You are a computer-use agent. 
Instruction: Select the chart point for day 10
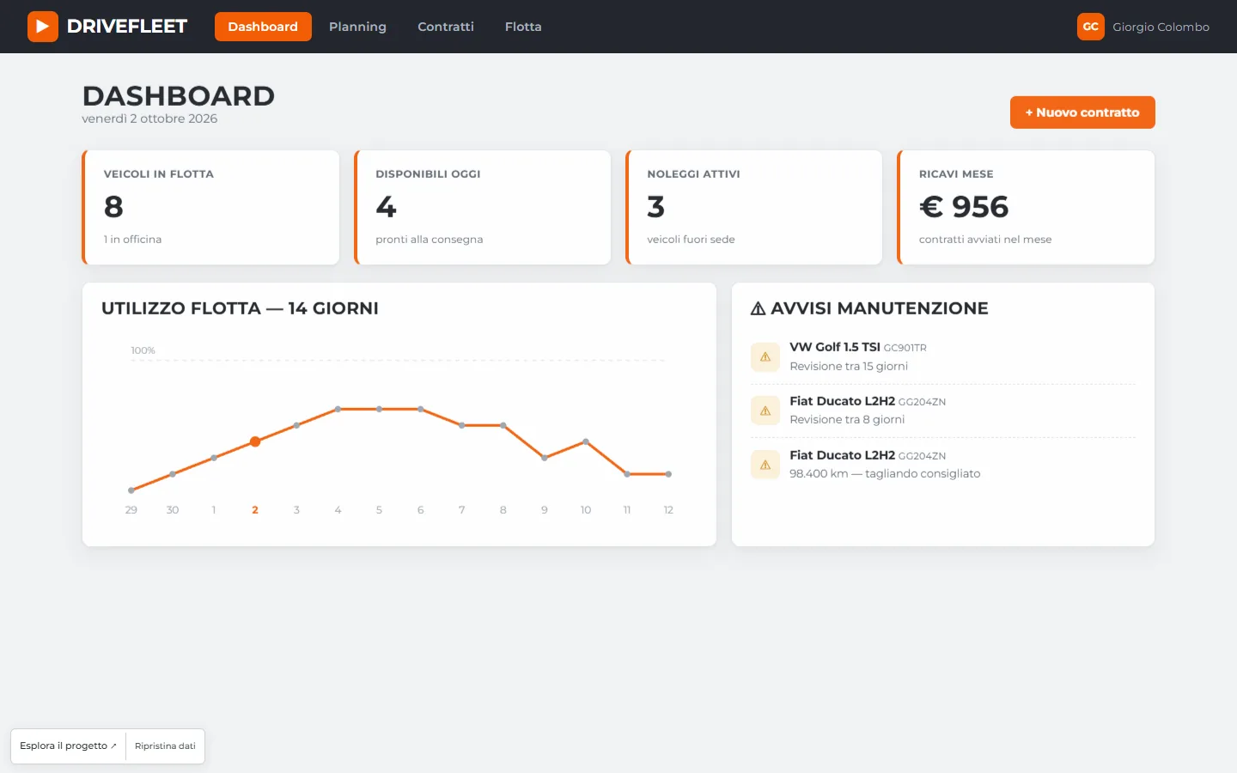(586, 441)
